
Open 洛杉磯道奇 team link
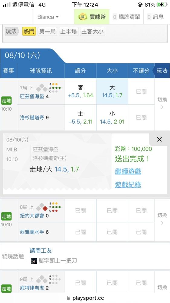click(x=32, y=118)
